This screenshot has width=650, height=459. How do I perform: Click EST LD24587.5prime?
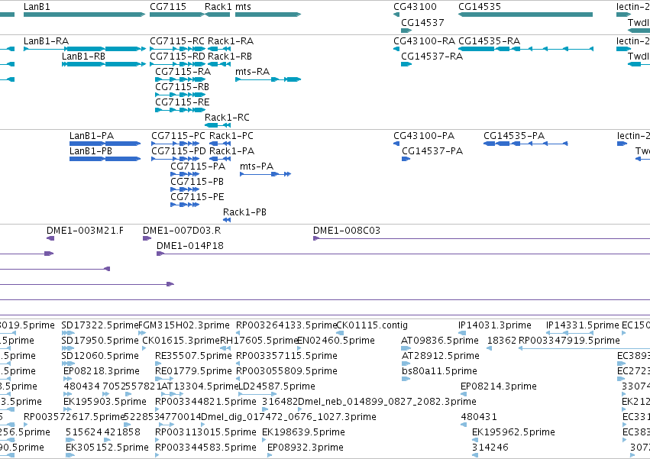click(x=257, y=394)
